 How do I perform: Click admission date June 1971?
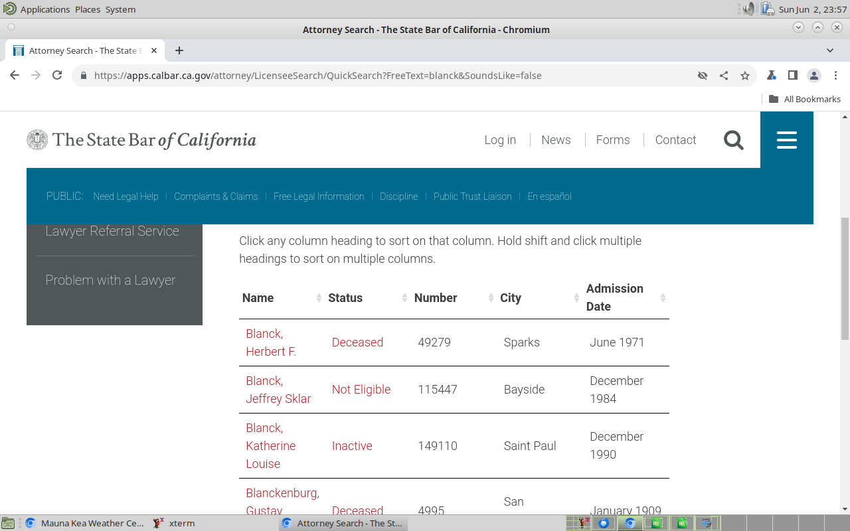(x=618, y=342)
